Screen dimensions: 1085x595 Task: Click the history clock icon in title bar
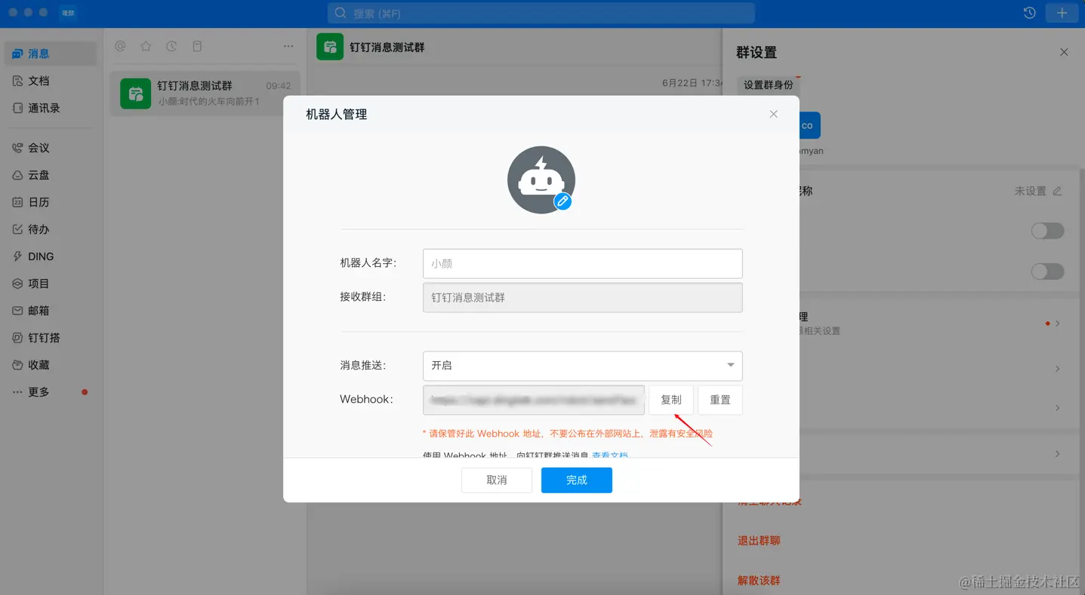(1029, 13)
